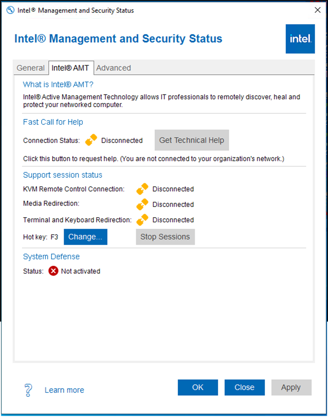The width and height of the screenshot is (328, 417).
Task: Click the question mark help icon
Action: [x=28, y=390]
